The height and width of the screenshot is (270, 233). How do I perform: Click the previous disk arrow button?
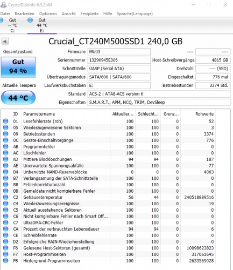5,42
